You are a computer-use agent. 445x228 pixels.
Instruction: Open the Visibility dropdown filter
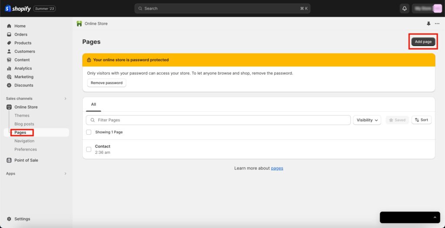coord(367,120)
